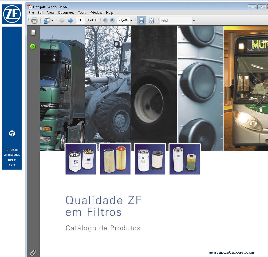Image resolution: width=268 pixels, height=257 pixels.
Task: Maximize the Adobe Reader window
Action: [x=262, y=7]
